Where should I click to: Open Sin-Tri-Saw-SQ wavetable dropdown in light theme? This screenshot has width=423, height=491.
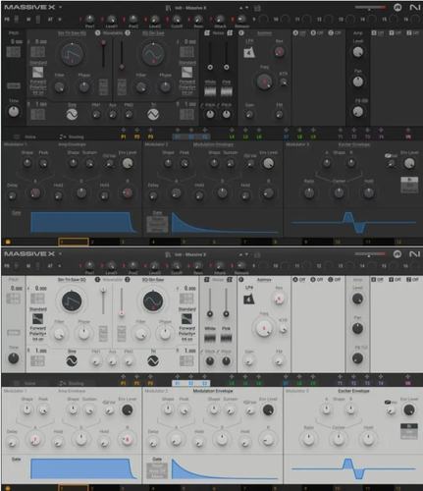point(72,280)
